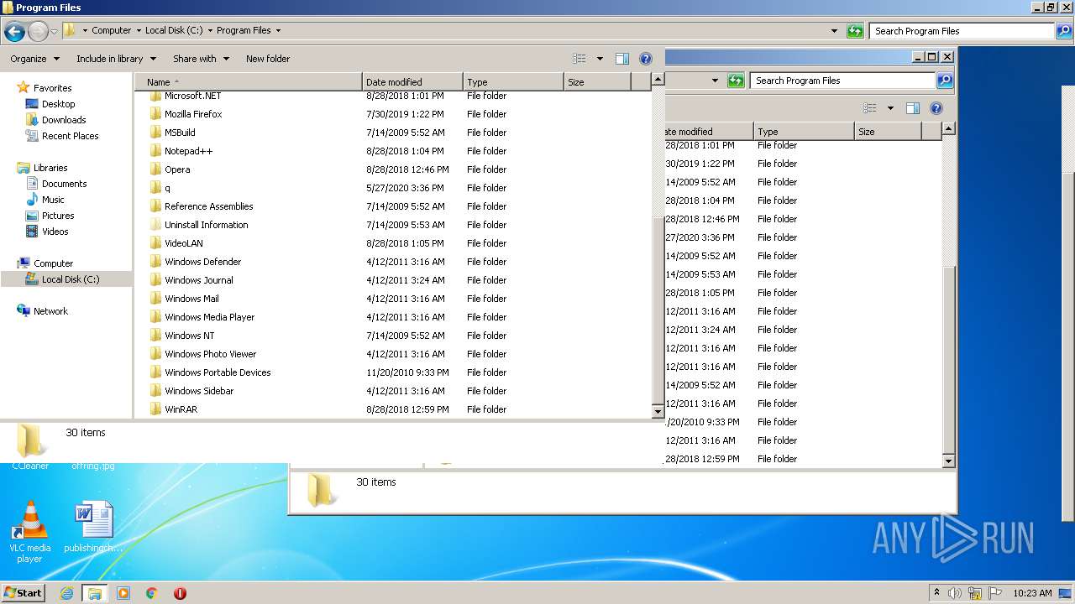This screenshot has height=604, width=1075.
Task: Click refresh icon in the back Program Files window
Action: click(x=736, y=81)
